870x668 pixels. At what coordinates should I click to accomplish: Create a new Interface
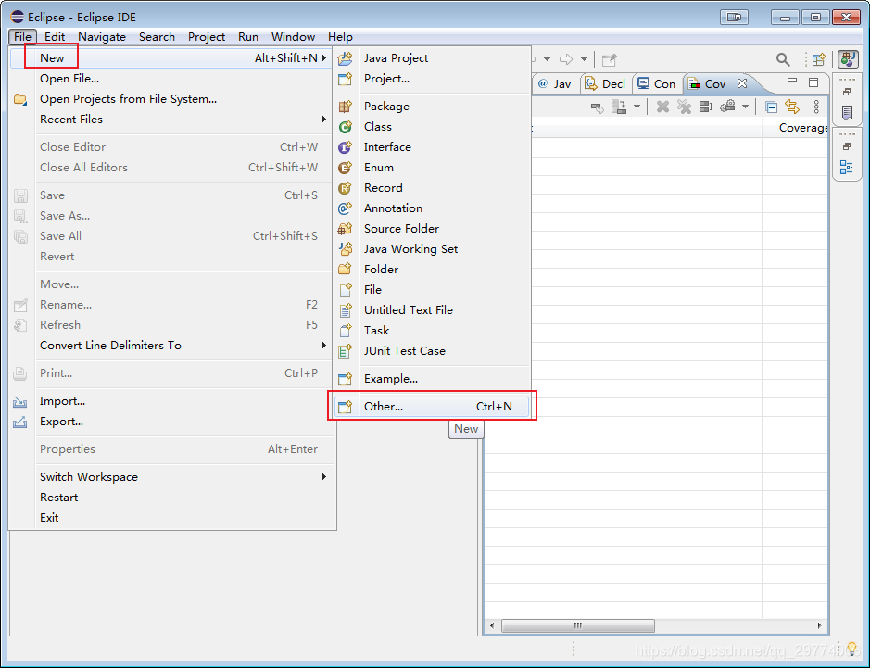432,147
